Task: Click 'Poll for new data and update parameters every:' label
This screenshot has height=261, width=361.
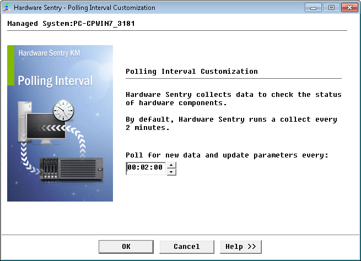Action: click(x=227, y=155)
